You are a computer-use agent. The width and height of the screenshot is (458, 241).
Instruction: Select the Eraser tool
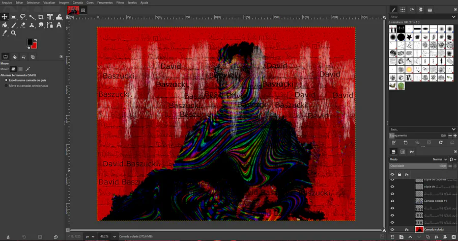pyautogui.click(x=22, y=25)
